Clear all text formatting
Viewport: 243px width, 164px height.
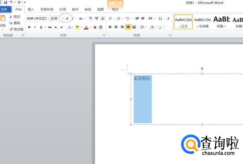(91, 18)
